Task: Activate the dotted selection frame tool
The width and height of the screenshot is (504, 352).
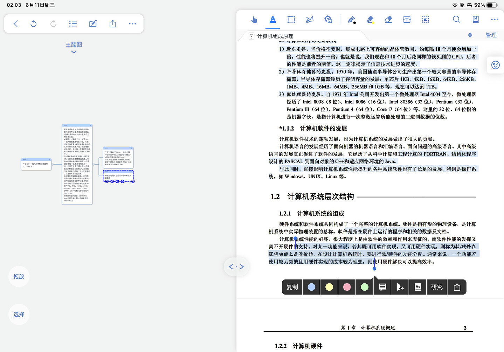Action: click(x=425, y=20)
